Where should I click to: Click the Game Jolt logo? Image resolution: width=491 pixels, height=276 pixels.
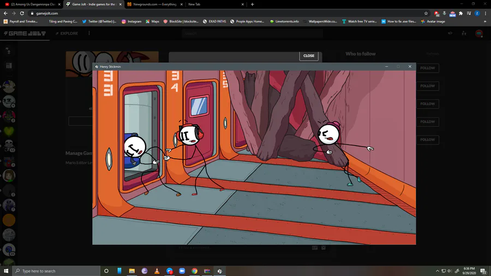coord(25,33)
